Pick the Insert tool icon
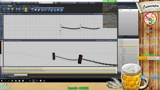 click(x=19, y=10)
